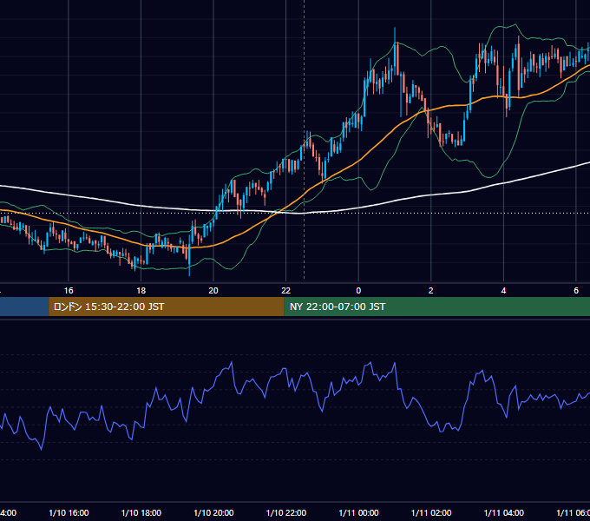Click the 1/11 02:00 time label
The image size is (590, 521).
[x=431, y=512]
